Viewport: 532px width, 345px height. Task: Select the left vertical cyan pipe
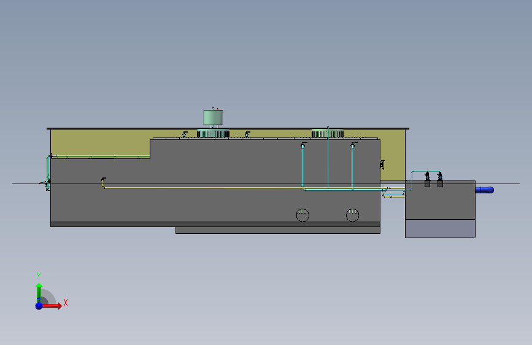coord(303,167)
